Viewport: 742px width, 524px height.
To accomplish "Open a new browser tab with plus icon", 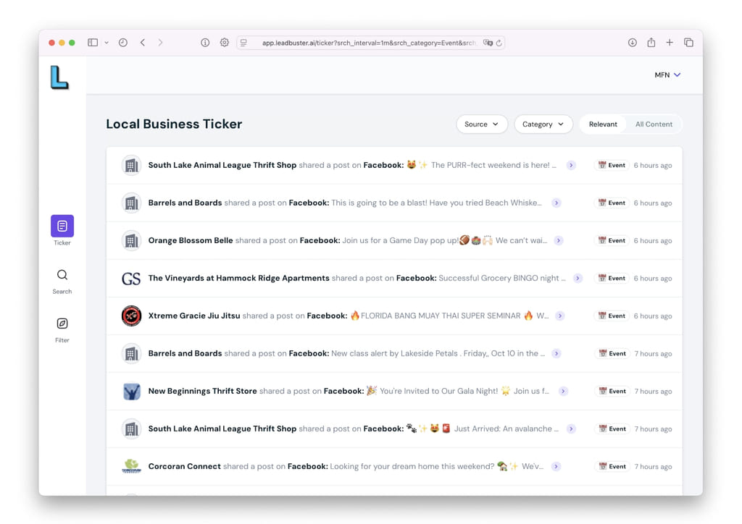I will coord(670,43).
